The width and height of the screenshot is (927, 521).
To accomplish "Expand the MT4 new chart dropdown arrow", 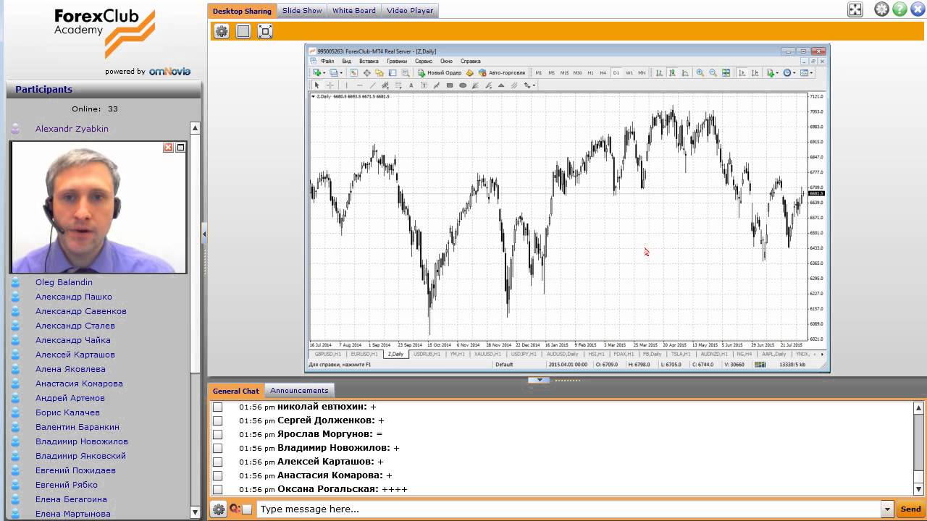I will click(324, 72).
